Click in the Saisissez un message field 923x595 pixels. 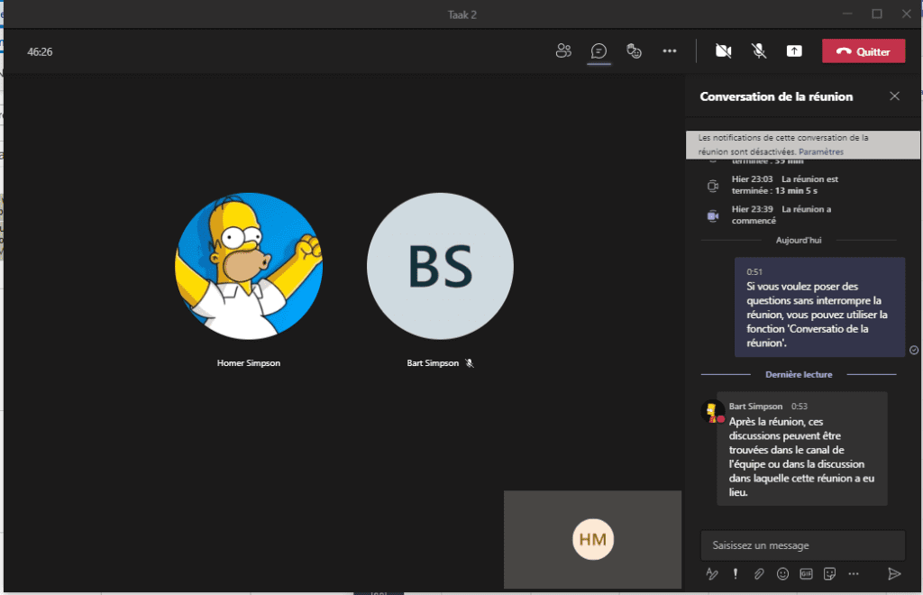click(x=802, y=545)
